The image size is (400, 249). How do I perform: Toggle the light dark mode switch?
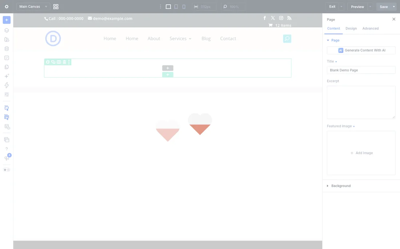[x=7, y=170]
